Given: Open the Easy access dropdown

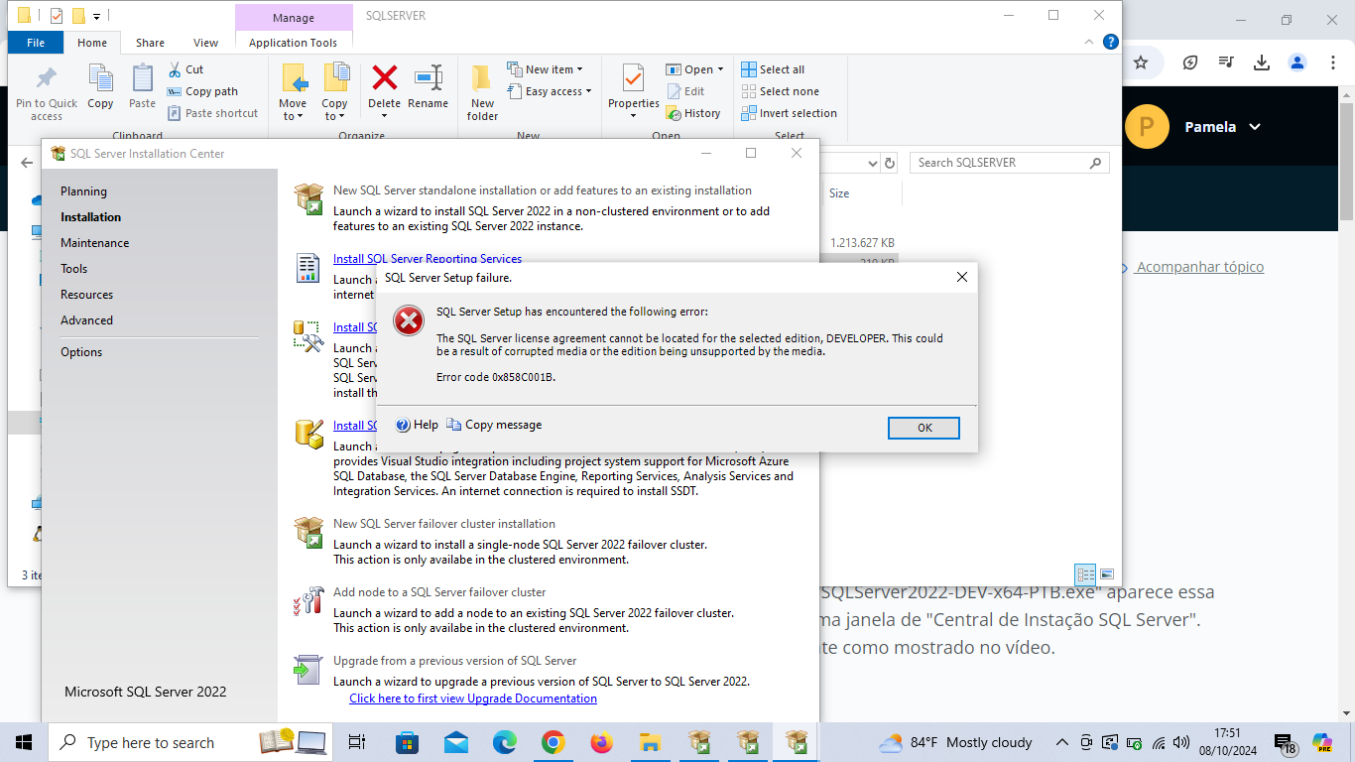Looking at the screenshot, I should point(549,91).
